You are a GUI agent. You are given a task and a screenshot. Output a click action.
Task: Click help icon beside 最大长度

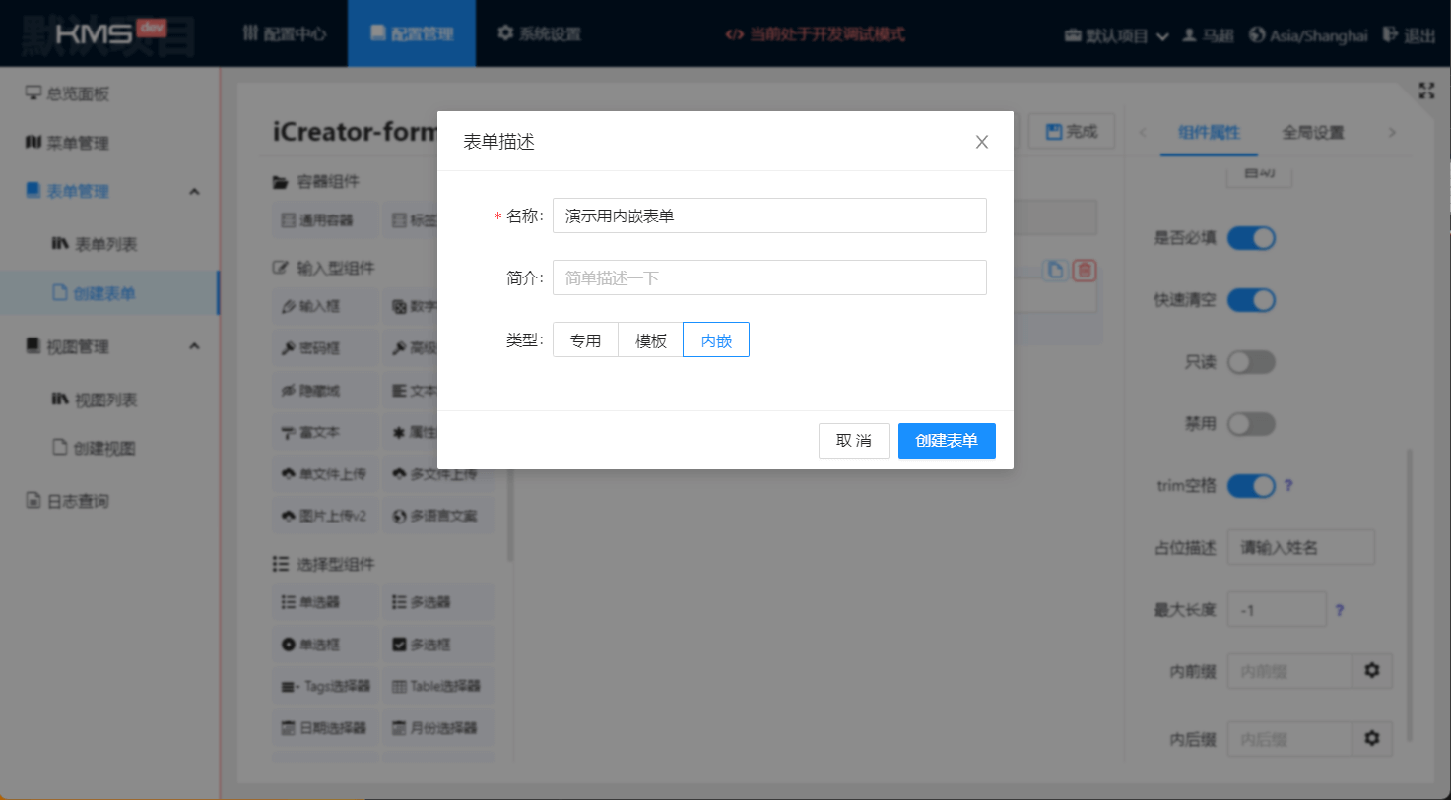pyautogui.click(x=1339, y=610)
